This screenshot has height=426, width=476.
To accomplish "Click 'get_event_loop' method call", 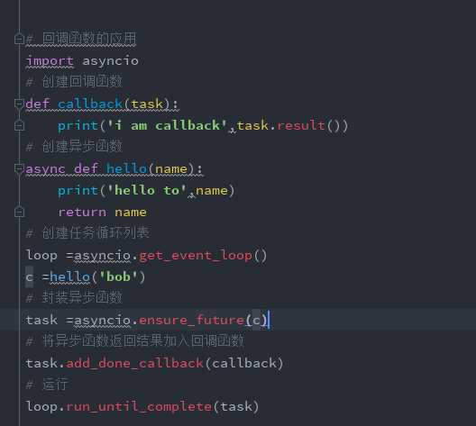I will (x=196, y=256).
